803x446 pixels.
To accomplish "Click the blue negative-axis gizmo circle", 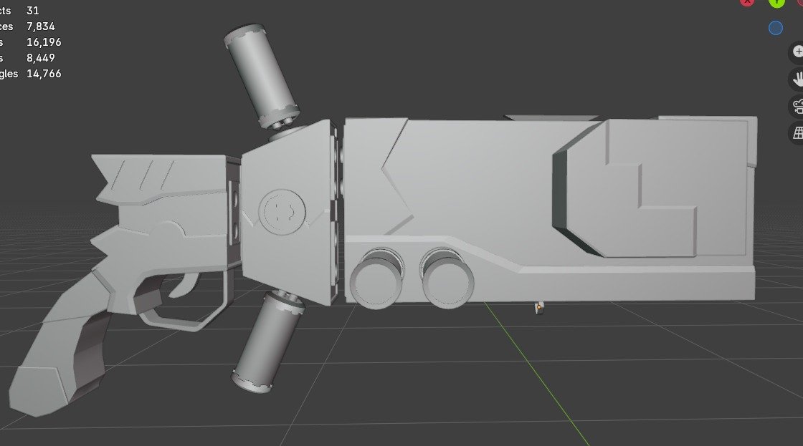I will click(x=775, y=28).
